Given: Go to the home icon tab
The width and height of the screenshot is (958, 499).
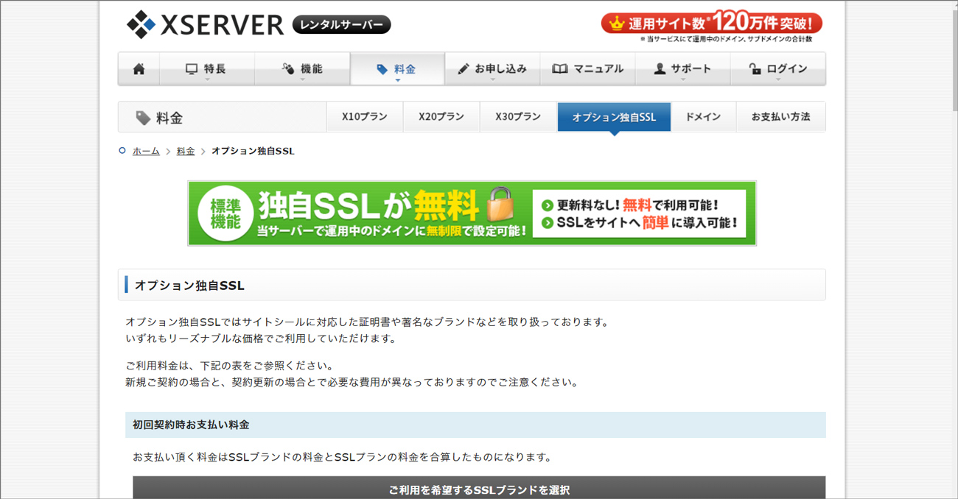Looking at the screenshot, I should tap(139, 69).
